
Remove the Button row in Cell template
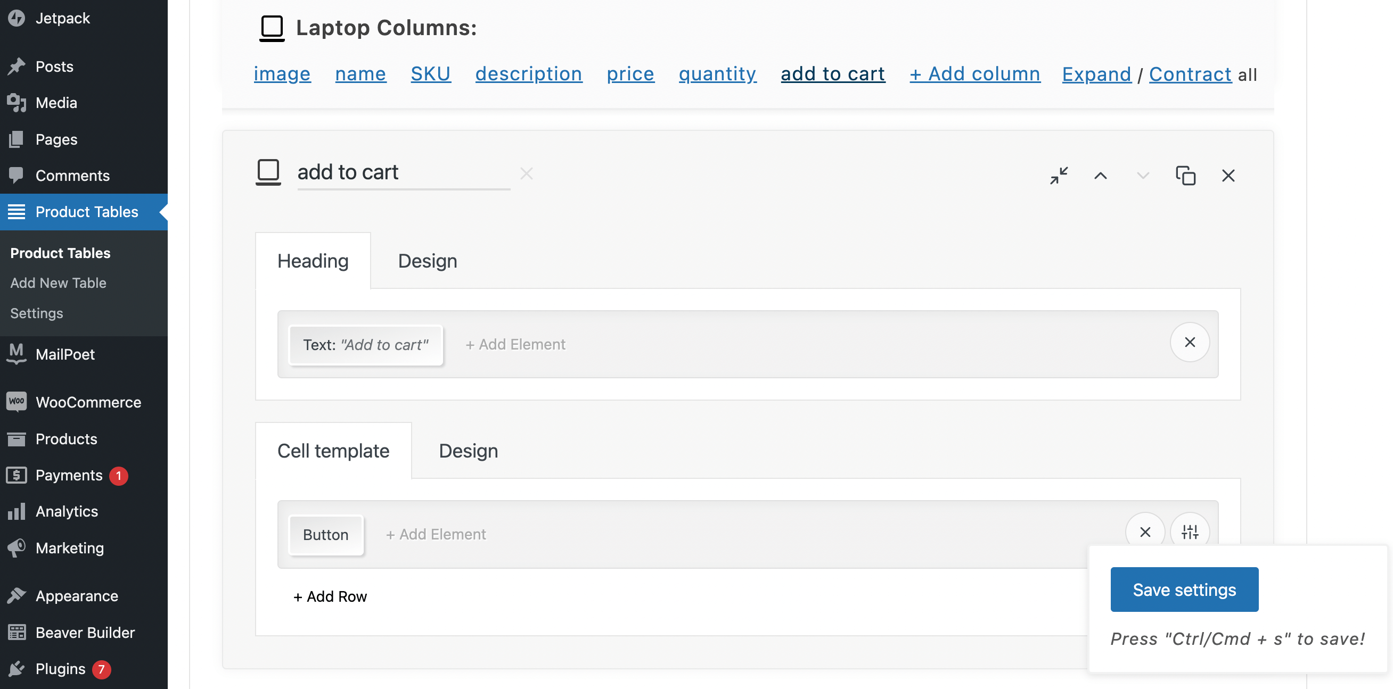pos(1144,532)
